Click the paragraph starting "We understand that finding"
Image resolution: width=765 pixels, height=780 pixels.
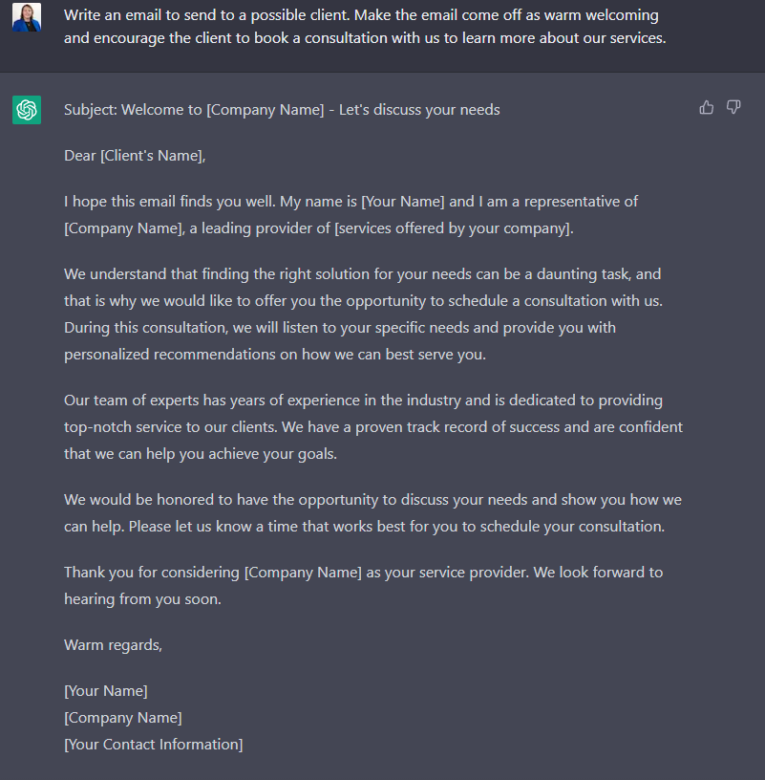click(x=363, y=314)
